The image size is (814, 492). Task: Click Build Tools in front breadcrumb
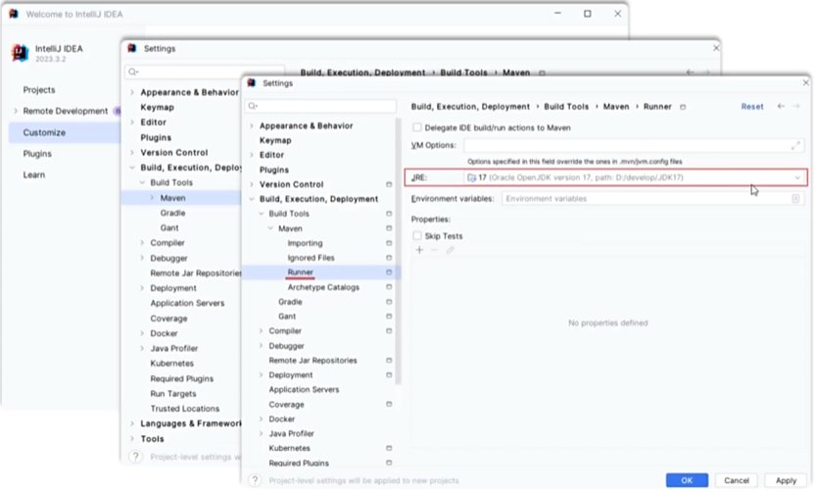click(x=566, y=107)
